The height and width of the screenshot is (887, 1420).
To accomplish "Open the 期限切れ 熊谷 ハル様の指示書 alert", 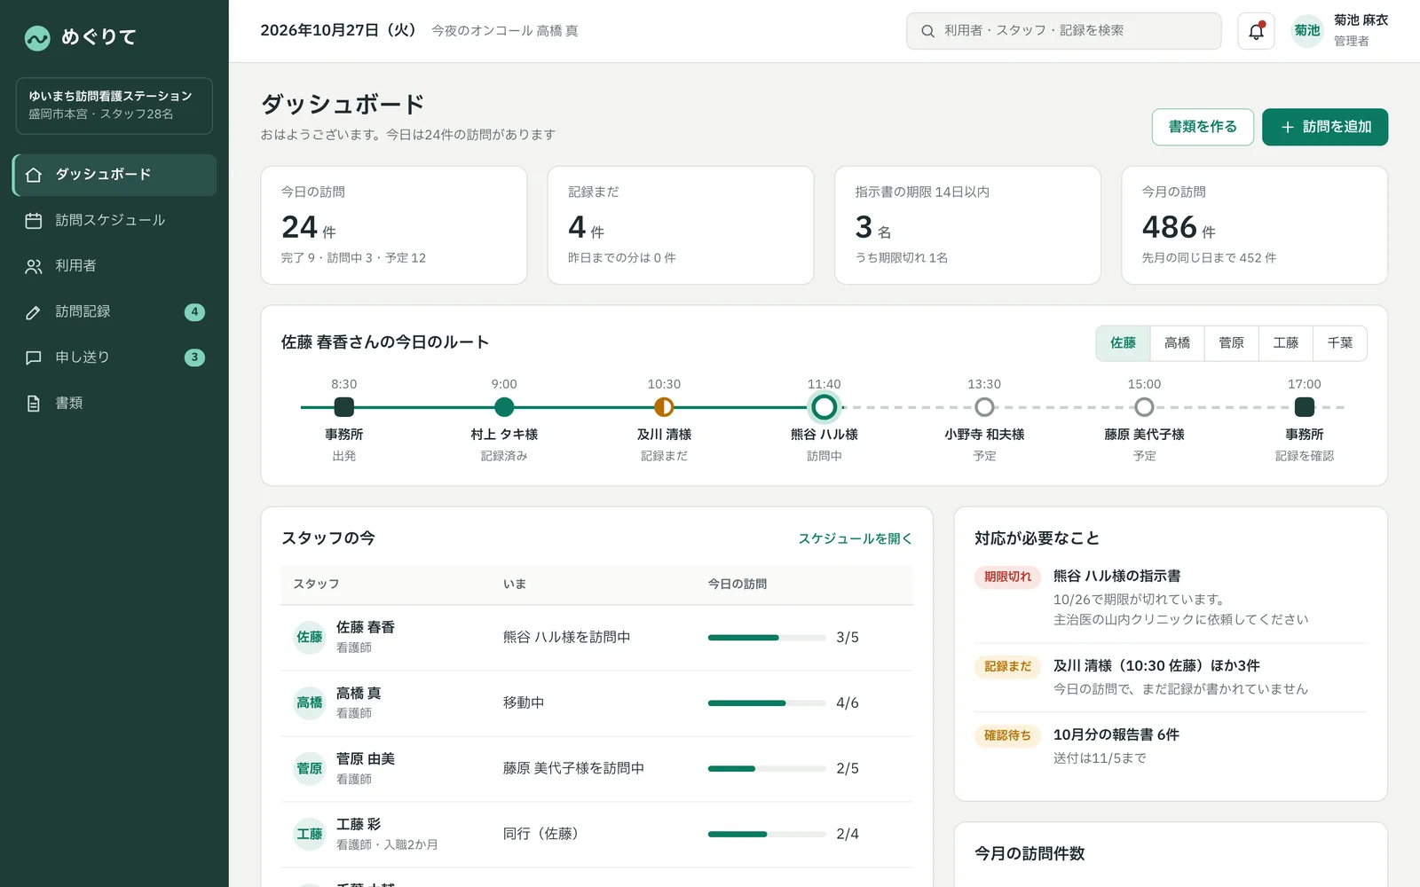I will point(1171,598).
